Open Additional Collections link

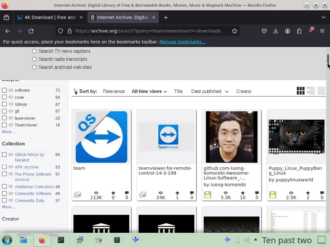[x=34, y=187]
